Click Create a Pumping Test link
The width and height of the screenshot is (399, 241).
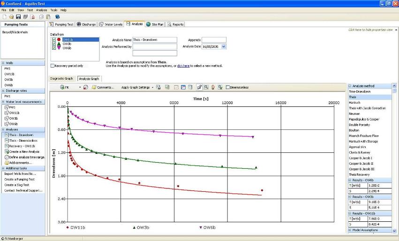pos(19,180)
